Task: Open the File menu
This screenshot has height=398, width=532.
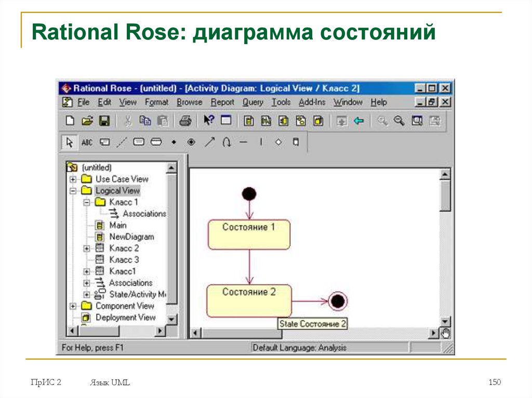Action: 84,102
